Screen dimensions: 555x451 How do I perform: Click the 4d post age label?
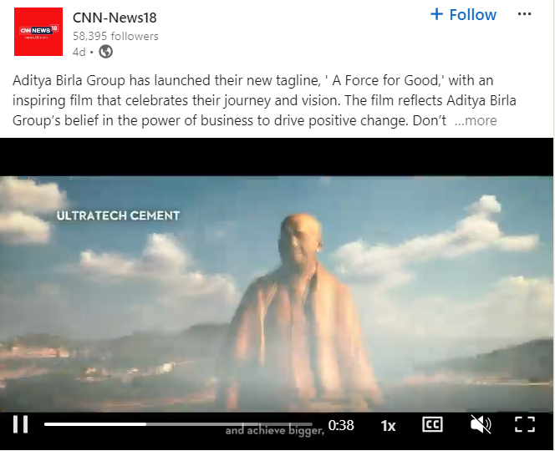coord(79,52)
